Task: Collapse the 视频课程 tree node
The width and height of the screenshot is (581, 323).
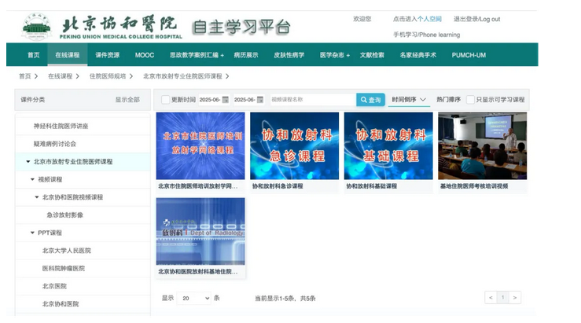Action: click(x=32, y=179)
